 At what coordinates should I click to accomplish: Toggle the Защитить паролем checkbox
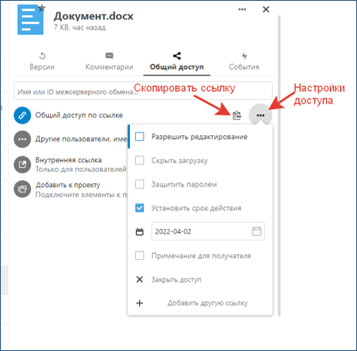coord(140,184)
